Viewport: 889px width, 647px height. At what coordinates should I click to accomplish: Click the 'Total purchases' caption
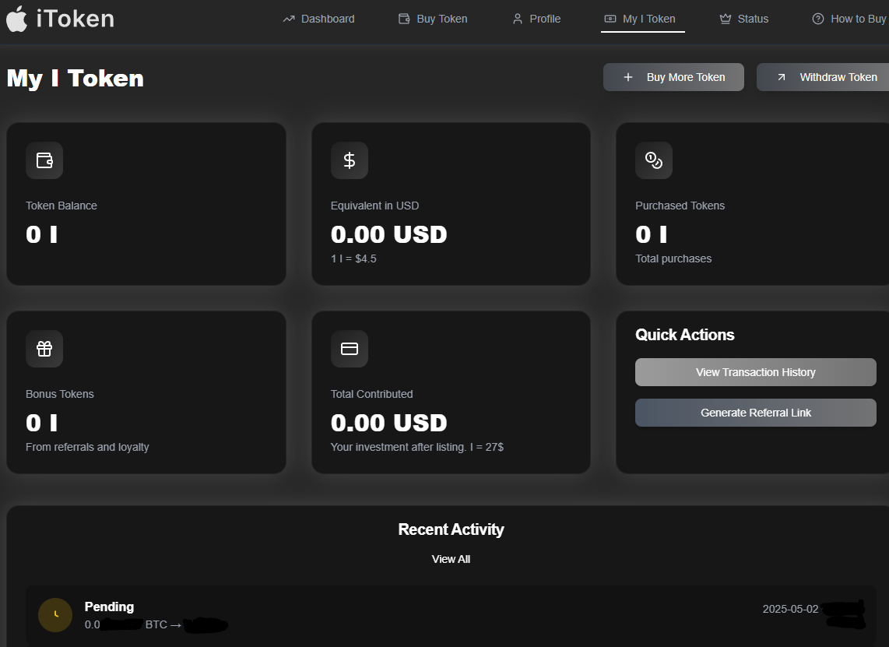[x=673, y=258]
